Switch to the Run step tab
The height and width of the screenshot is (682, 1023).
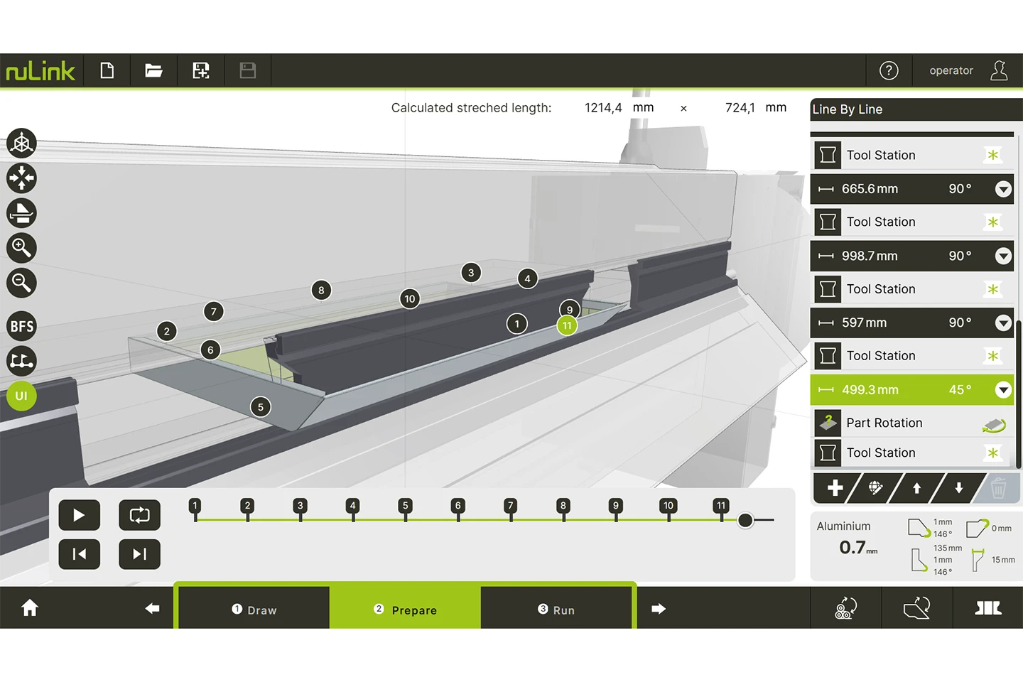tap(557, 610)
